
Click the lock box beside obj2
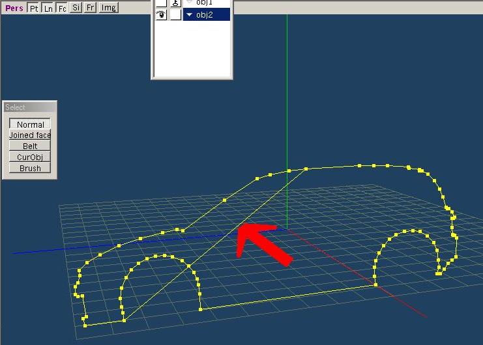[x=175, y=15]
